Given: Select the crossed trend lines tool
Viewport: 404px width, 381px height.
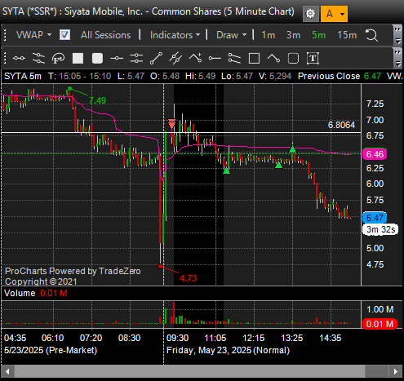Looking at the screenshot, I should tap(175, 58).
